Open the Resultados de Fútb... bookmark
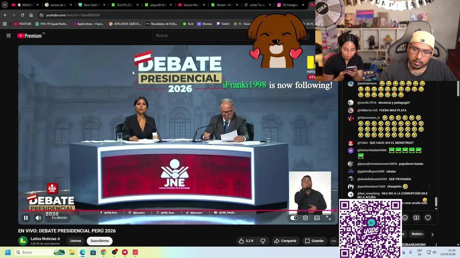Image resolution: width=460 pixels, height=258 pixels. [x=162, y=24]
